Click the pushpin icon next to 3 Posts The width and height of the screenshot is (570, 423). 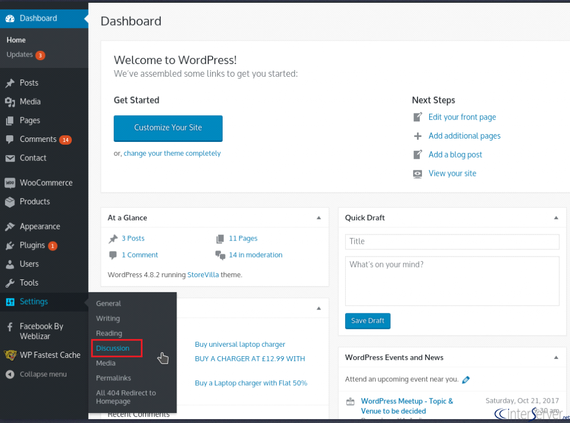pyautogui.click(x=113, y=239)
